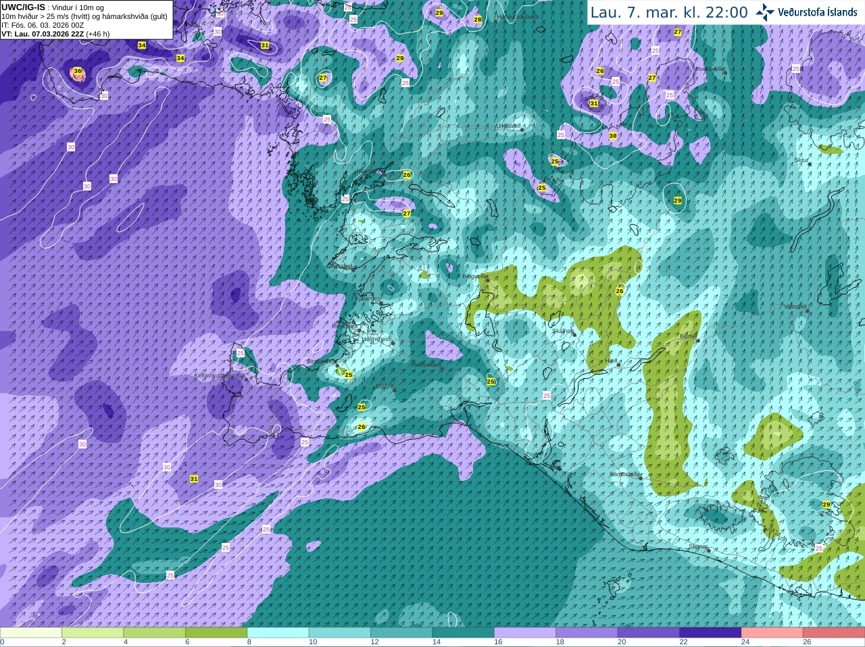
Task: Click the legend scale number 8
Action: pos(249,642)
